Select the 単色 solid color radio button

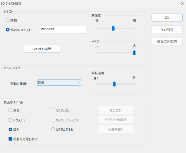(10, 110)
